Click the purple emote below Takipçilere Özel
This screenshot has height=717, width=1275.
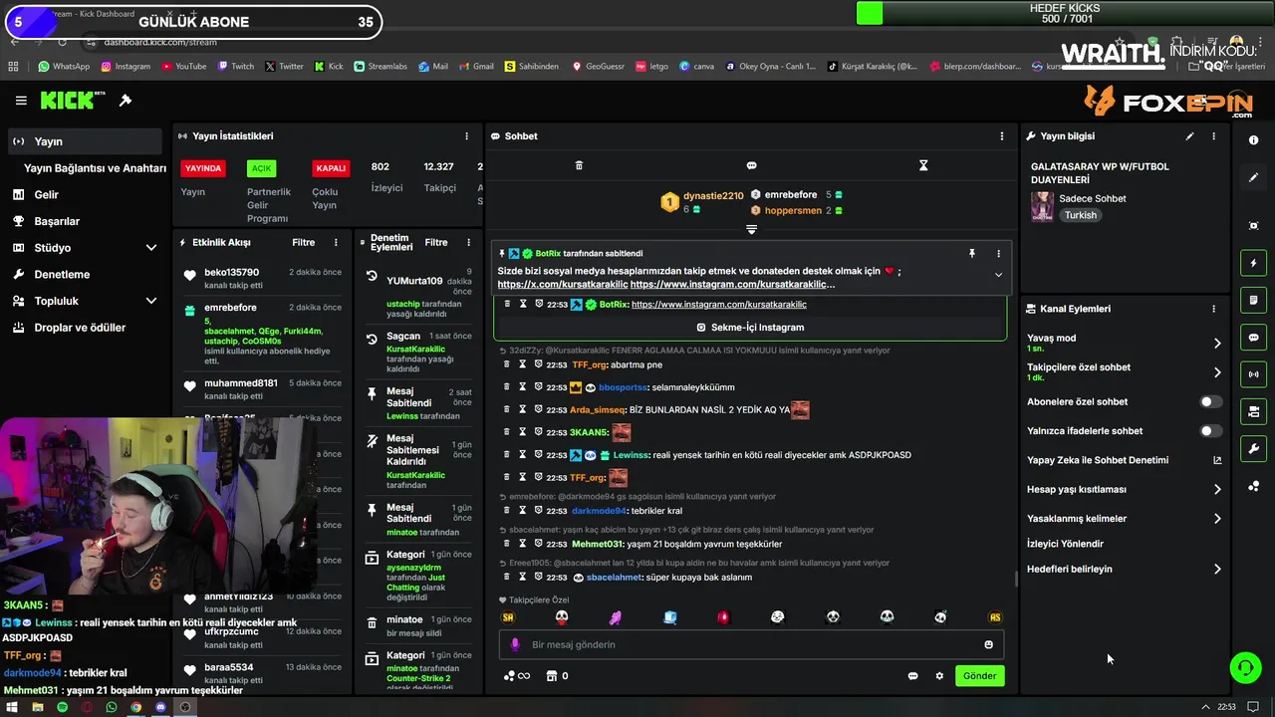[616, 617]
